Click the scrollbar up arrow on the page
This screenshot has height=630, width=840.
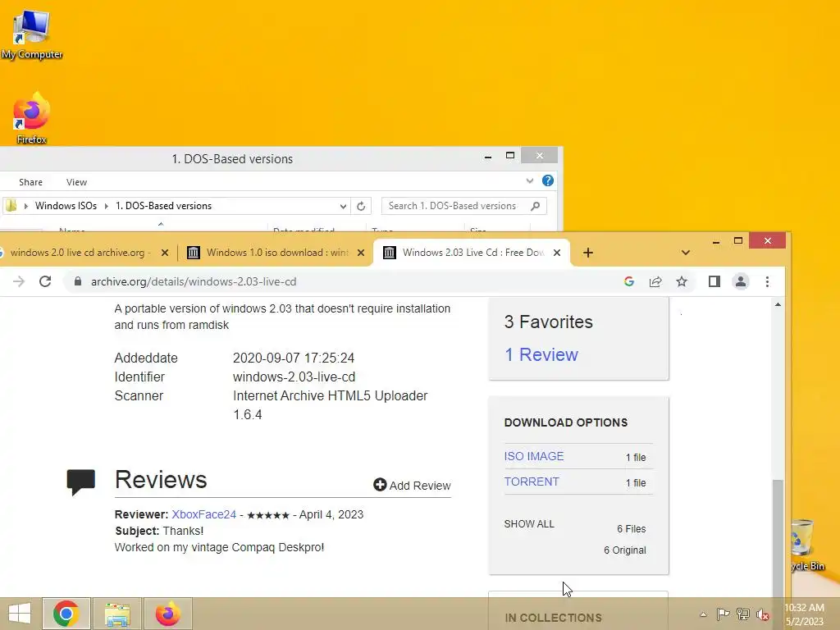coord(778,304)
